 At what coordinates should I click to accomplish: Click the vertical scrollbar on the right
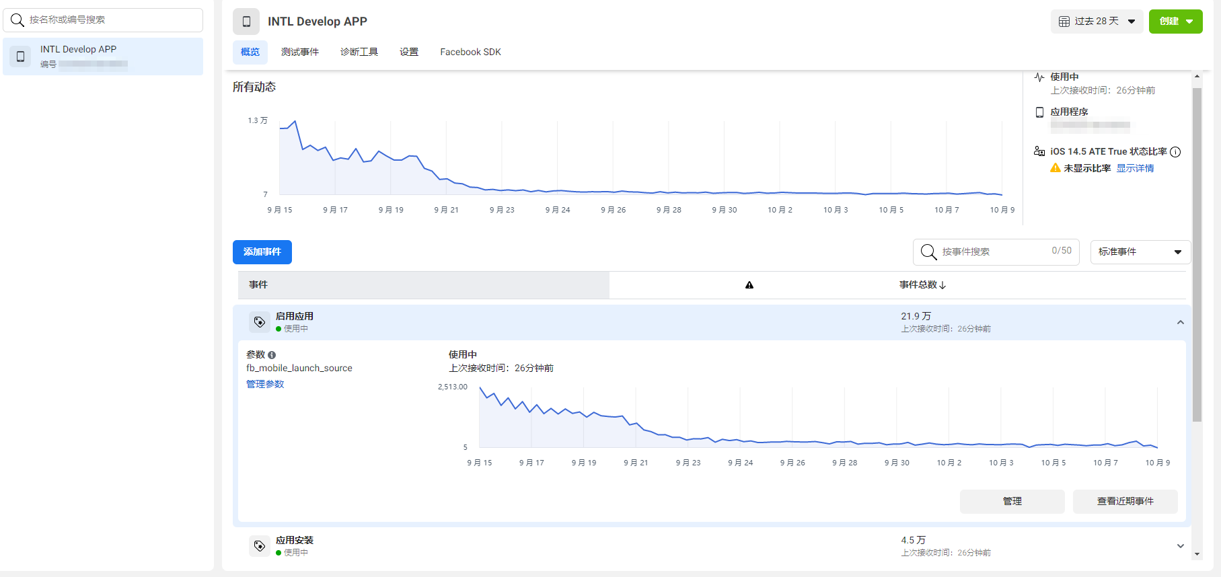1197,256
